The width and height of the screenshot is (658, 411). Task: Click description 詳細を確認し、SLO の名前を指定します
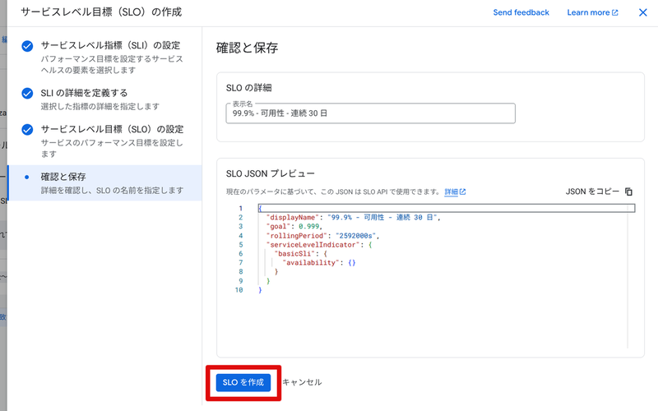pos(112,191)
